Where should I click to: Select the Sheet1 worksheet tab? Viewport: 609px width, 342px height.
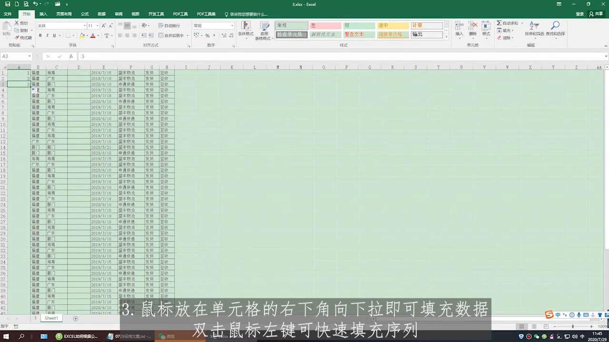tap(51, 318)
